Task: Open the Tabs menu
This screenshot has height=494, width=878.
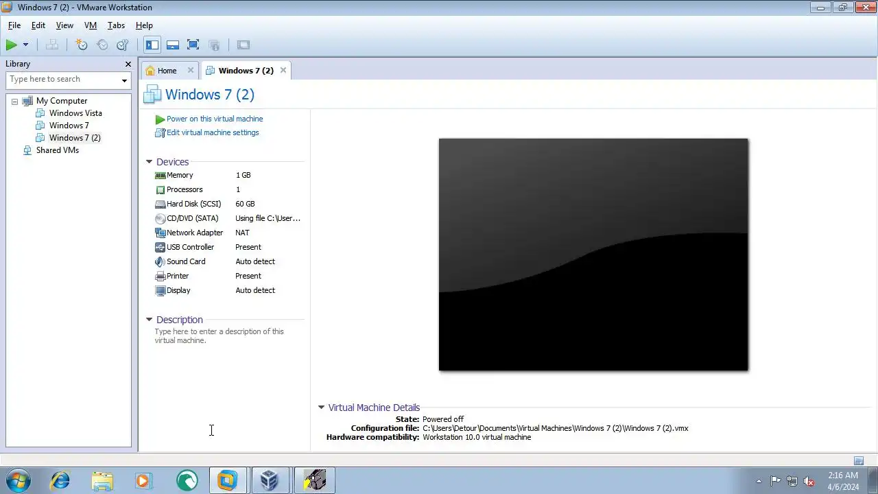Action: click(116, 25)
